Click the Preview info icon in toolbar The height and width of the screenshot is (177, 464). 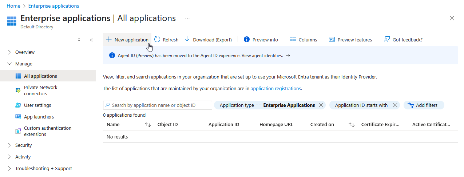coord(247,39)
